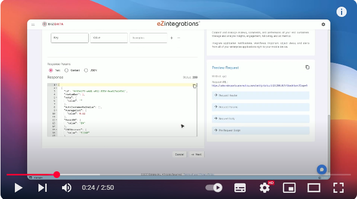Click the video progress bar scrubber

point(57,174)
